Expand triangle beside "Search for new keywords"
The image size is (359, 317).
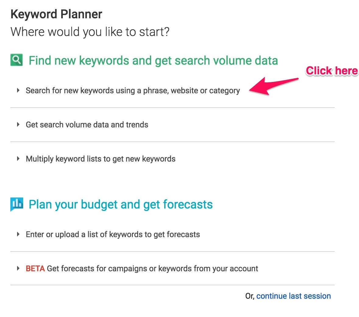[18, 91]
